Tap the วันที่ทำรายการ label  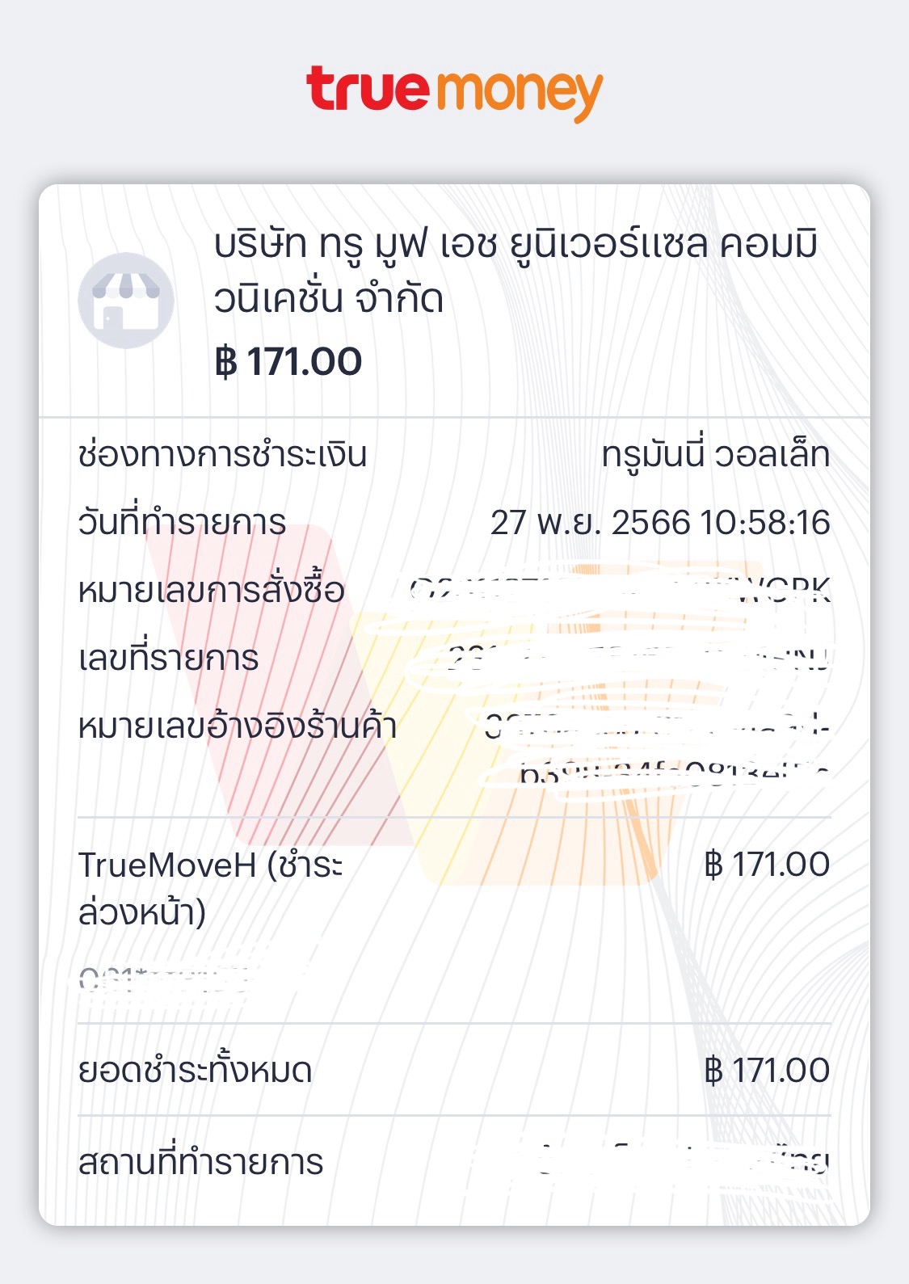tap(182, 523)
